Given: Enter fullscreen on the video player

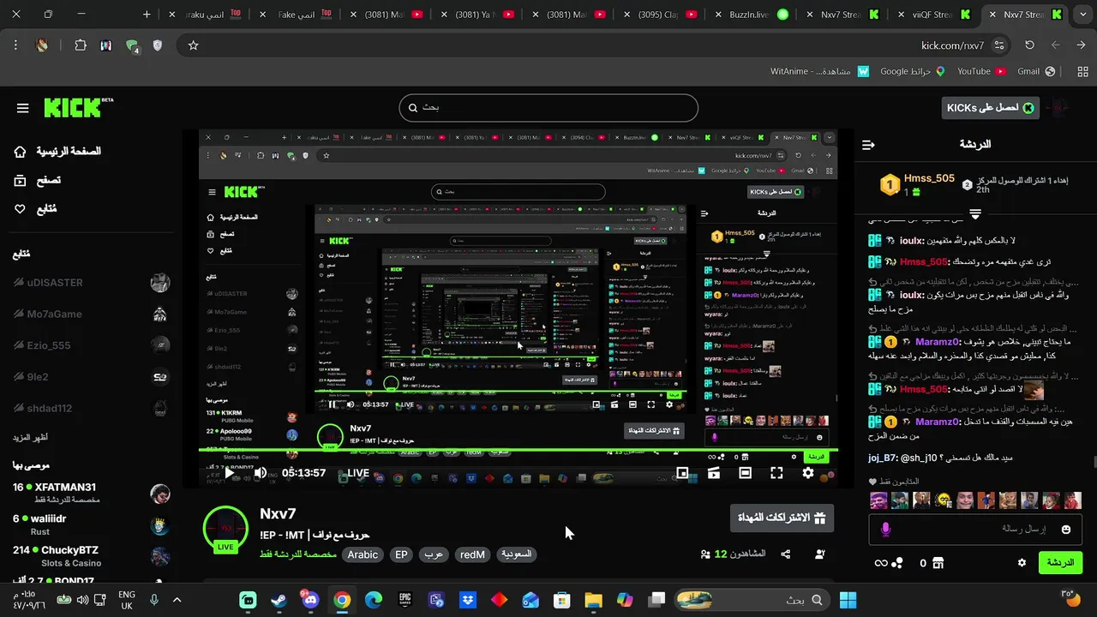Looking at the screenshot, I should pos(776,473).
